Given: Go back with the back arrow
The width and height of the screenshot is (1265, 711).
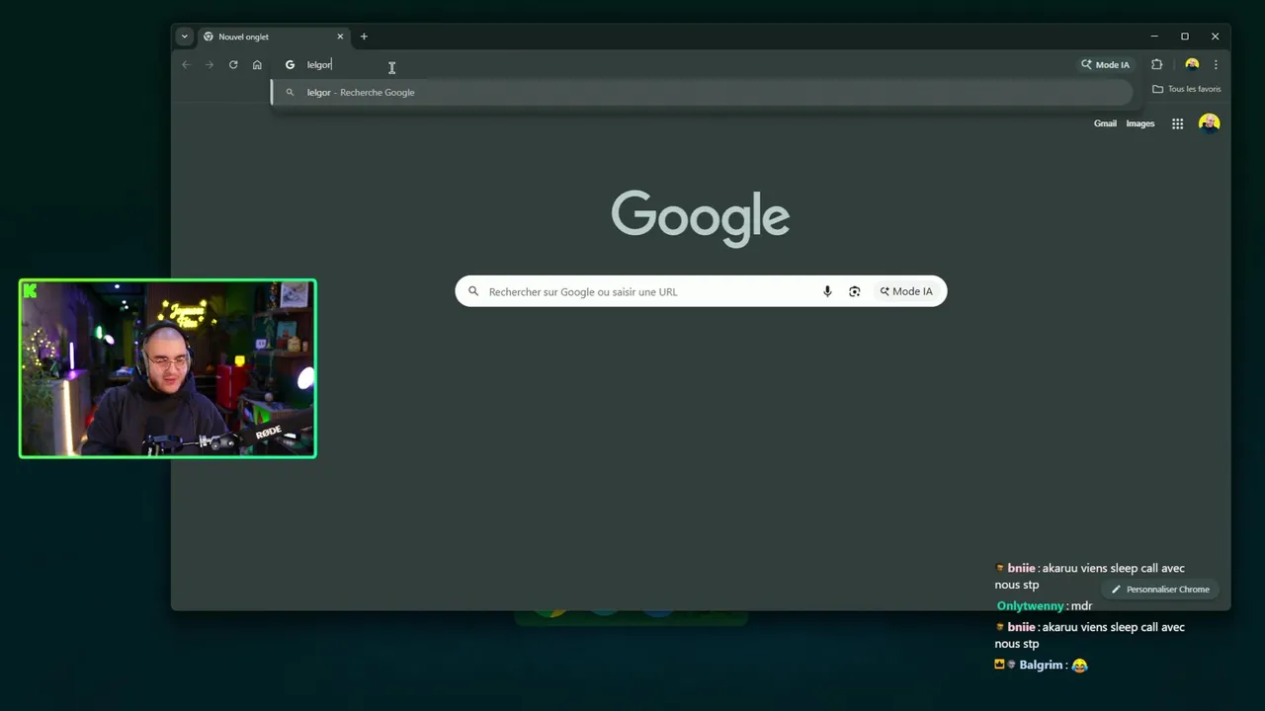Looking at the screenshot, I should [186, 65].
